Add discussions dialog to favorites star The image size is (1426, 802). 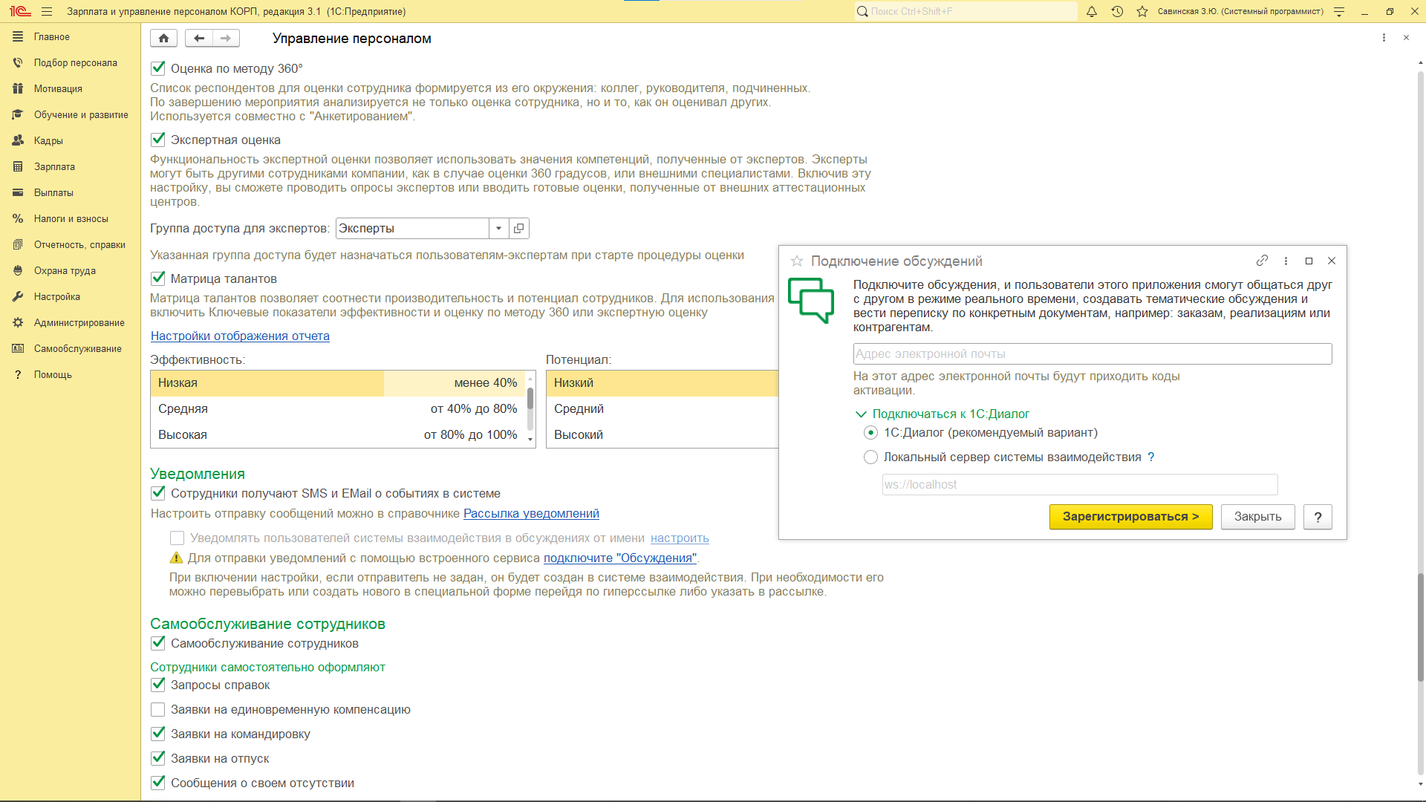coord(797,261)
